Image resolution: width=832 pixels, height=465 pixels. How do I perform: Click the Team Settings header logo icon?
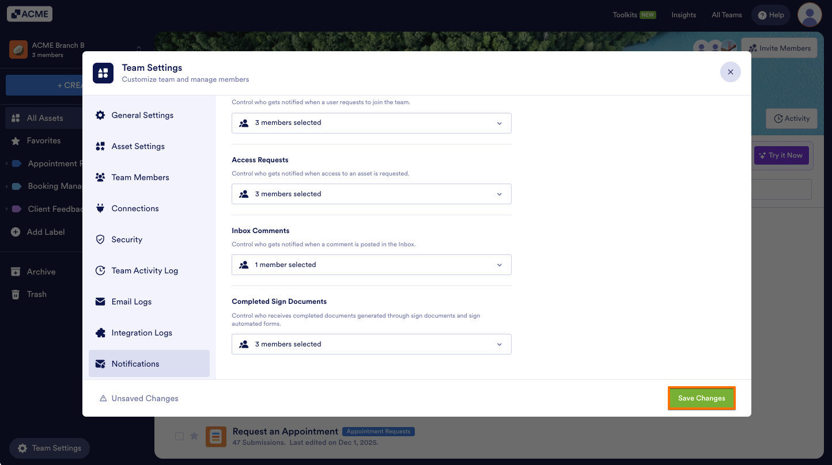tap(103, 73)
